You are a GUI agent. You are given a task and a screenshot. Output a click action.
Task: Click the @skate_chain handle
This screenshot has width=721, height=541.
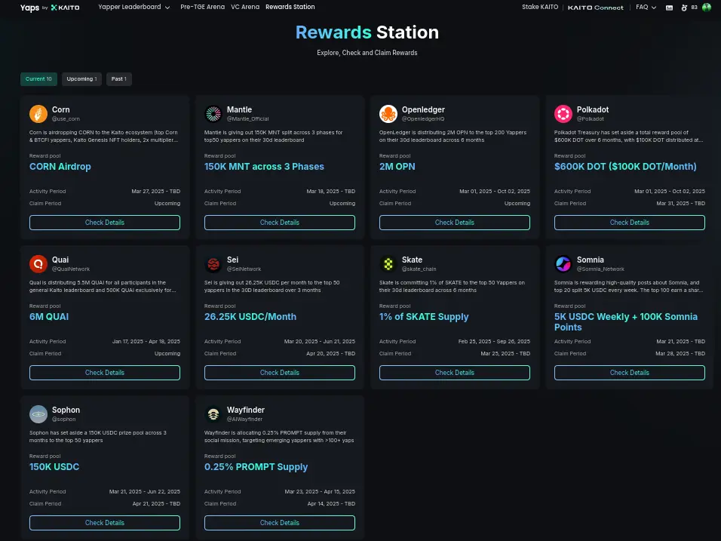tap(419, 269)
